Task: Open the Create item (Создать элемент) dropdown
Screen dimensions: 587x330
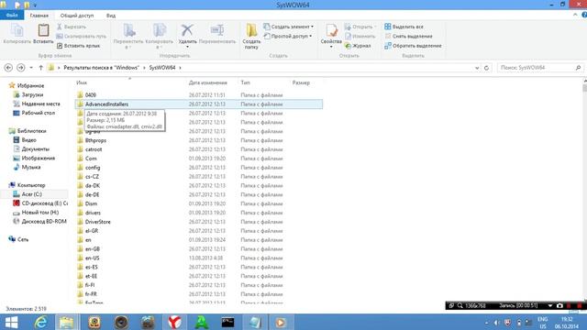Action: [289, 27]
